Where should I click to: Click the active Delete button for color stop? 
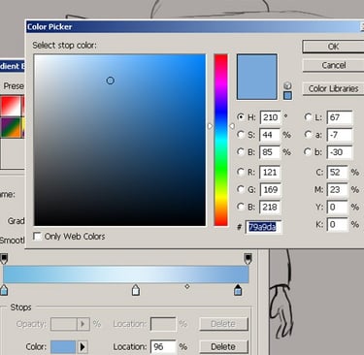click(x=223, y=346)
